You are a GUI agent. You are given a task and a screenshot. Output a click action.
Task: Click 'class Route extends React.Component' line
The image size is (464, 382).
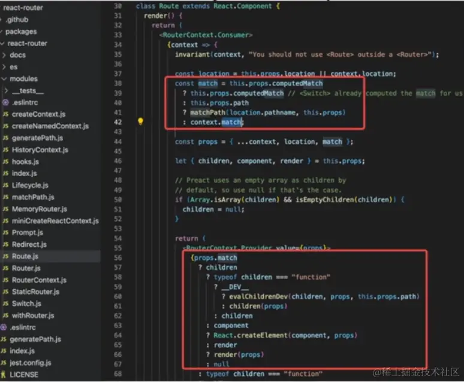[208, 6]
